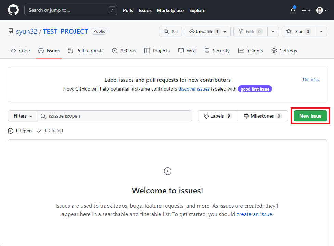The height and width of the screenshot is (246, 334).
Task: Open Marketplace in top navigation
Action: (170, 10)
